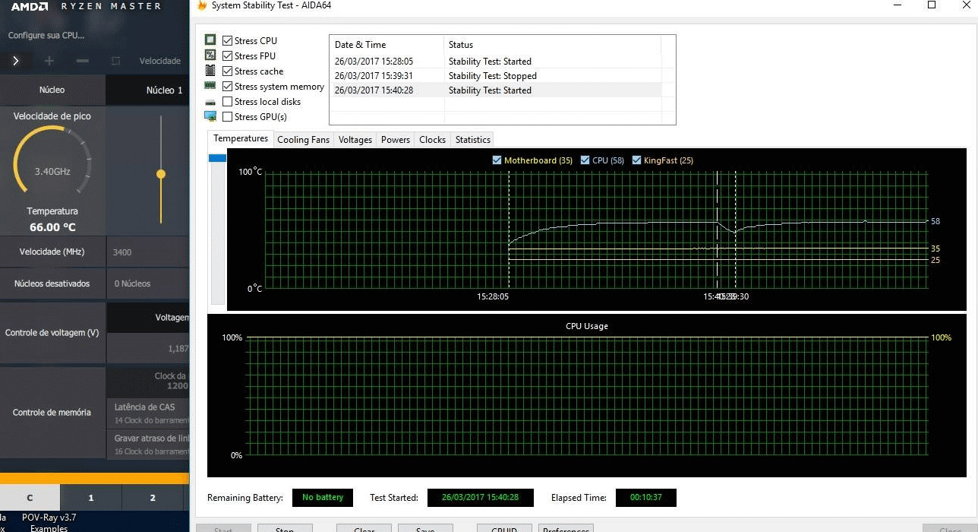
Task: Click the CPU Usage graph title
Action: tap(587, 326)
